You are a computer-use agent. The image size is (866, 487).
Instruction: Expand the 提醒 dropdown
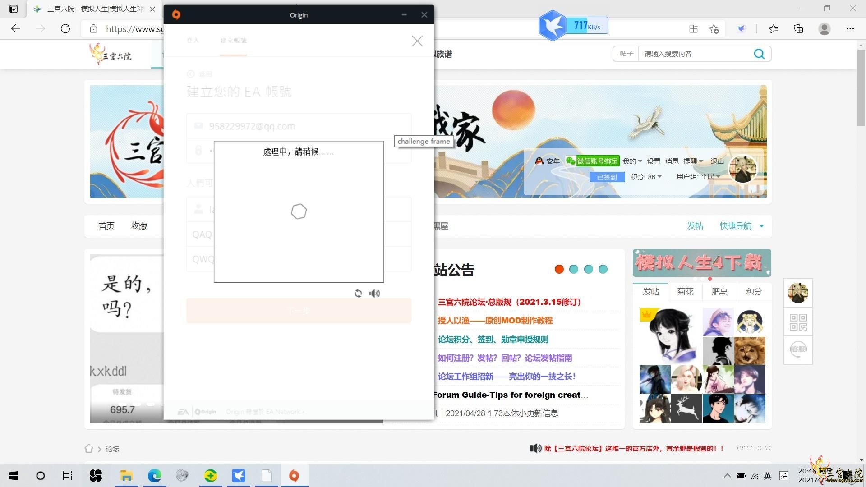693,161
